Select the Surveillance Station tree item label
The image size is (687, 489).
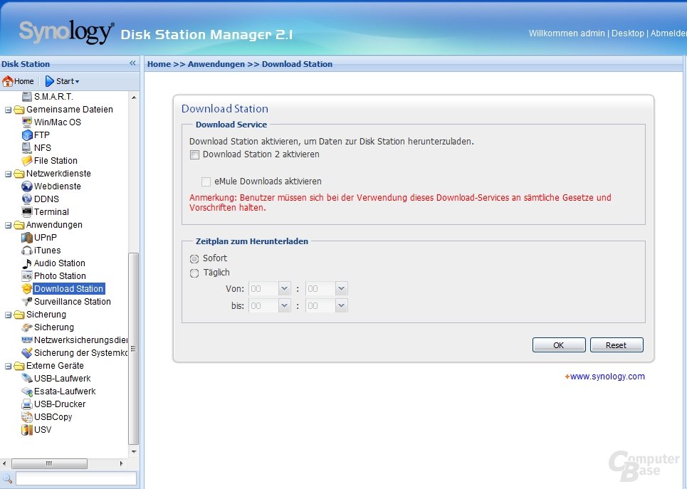(73, 302)
